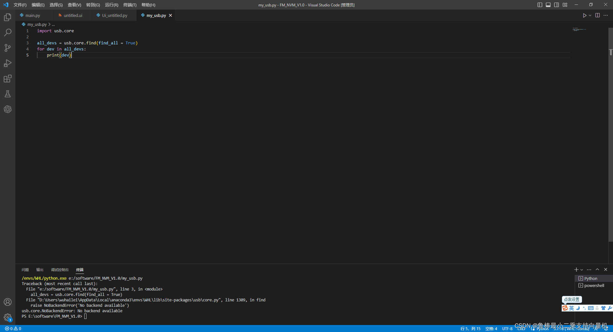Open the Source Control view
This screenshot has height=332, width=613.
(x=8, y=48)
